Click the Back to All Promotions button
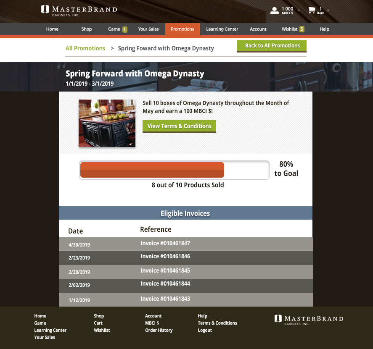Screen dimensions: 373x349 pos(272,46)
